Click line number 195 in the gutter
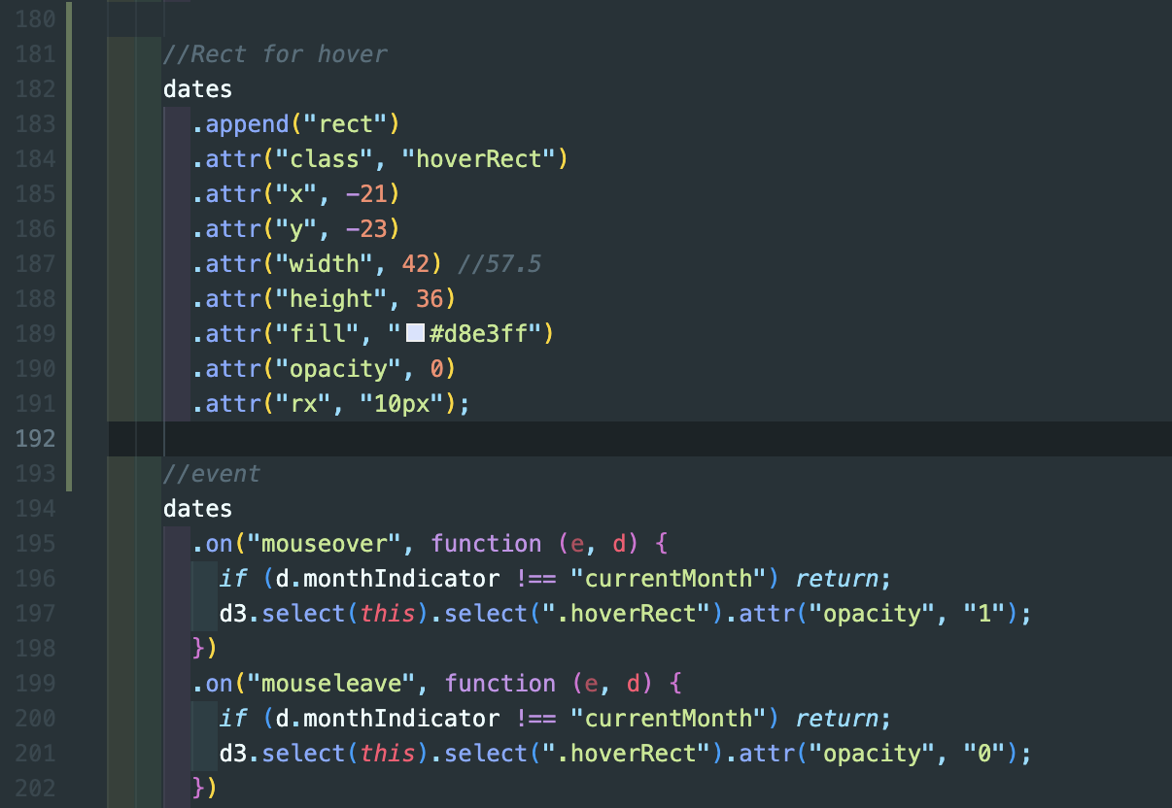This screenshot has width=1172, height=808. coord(36,544)
